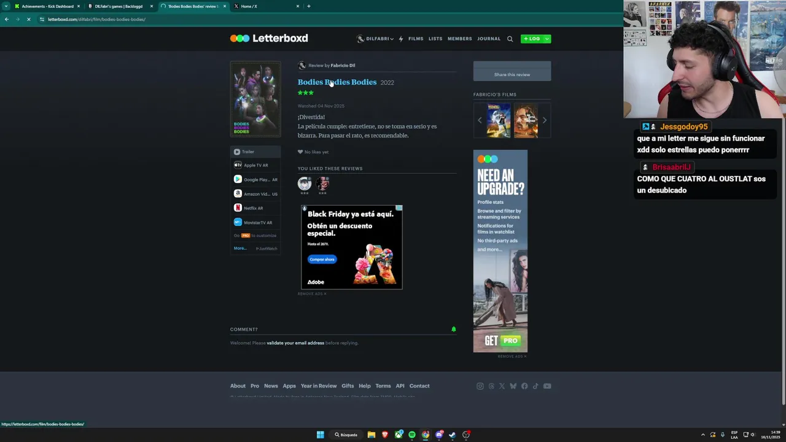
Task: Show previous films with the left arrow
Action: click(x=480, y=120)
